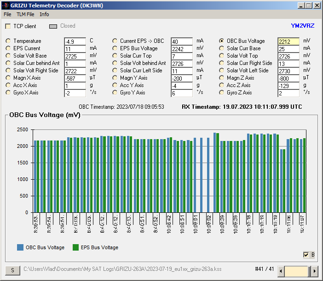Click the 10:08:42 chart time label
This screenshot has height=281, width=323.
coord(169,224)
